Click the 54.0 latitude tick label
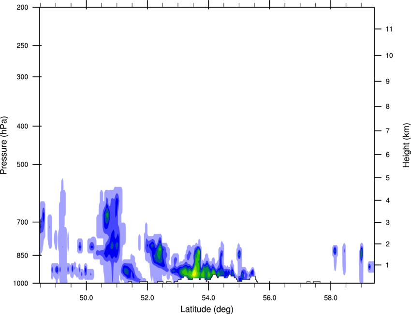 (x=208, y=298)
